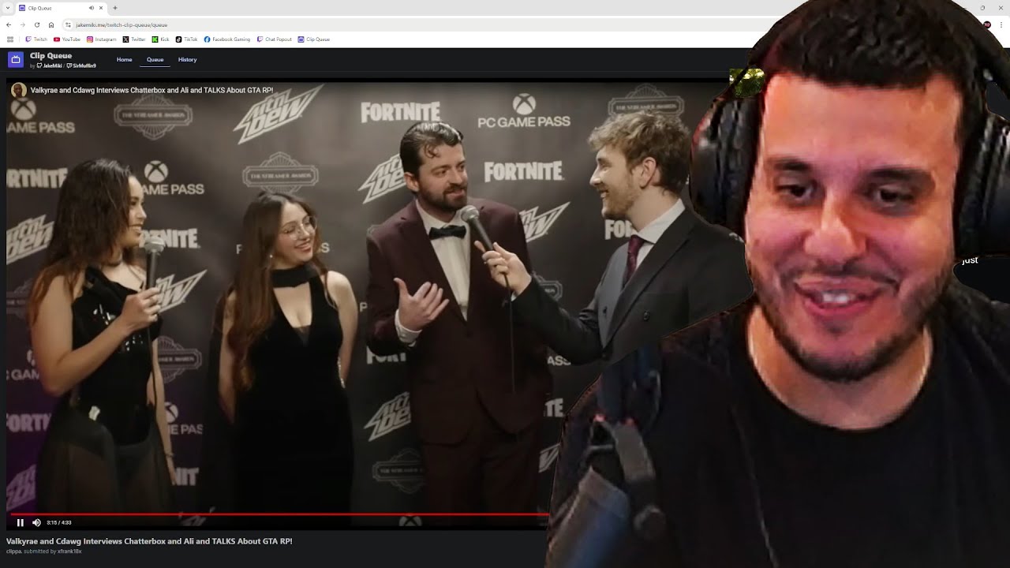Select the Clip Queue browser tab
Image resolution: width=1010 pixels, height=568 pixels.
[62, 8]
